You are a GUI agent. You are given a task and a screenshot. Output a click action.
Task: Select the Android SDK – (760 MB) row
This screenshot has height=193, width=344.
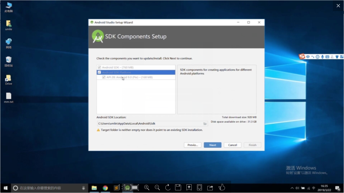(x=136, y=67)
